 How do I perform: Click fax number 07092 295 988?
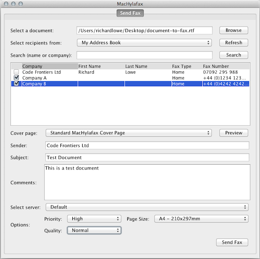(220, 72)
